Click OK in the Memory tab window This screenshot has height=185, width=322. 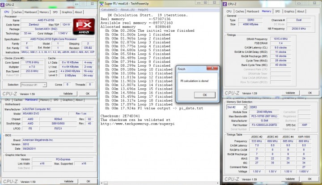(x=310, y=93)
